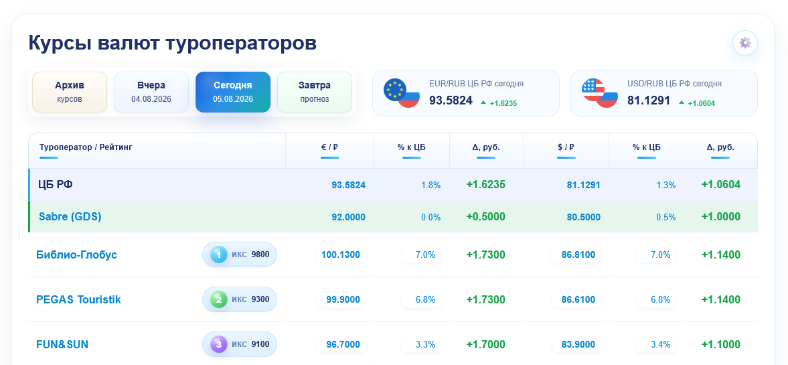Click Библио-Глобус ИКС 9800 rating badge
Image resolution: width=788 pixels, height=365 pixels.
[240, 254]
